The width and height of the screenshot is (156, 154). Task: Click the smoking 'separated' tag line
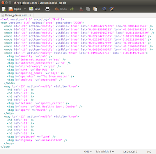35,80
